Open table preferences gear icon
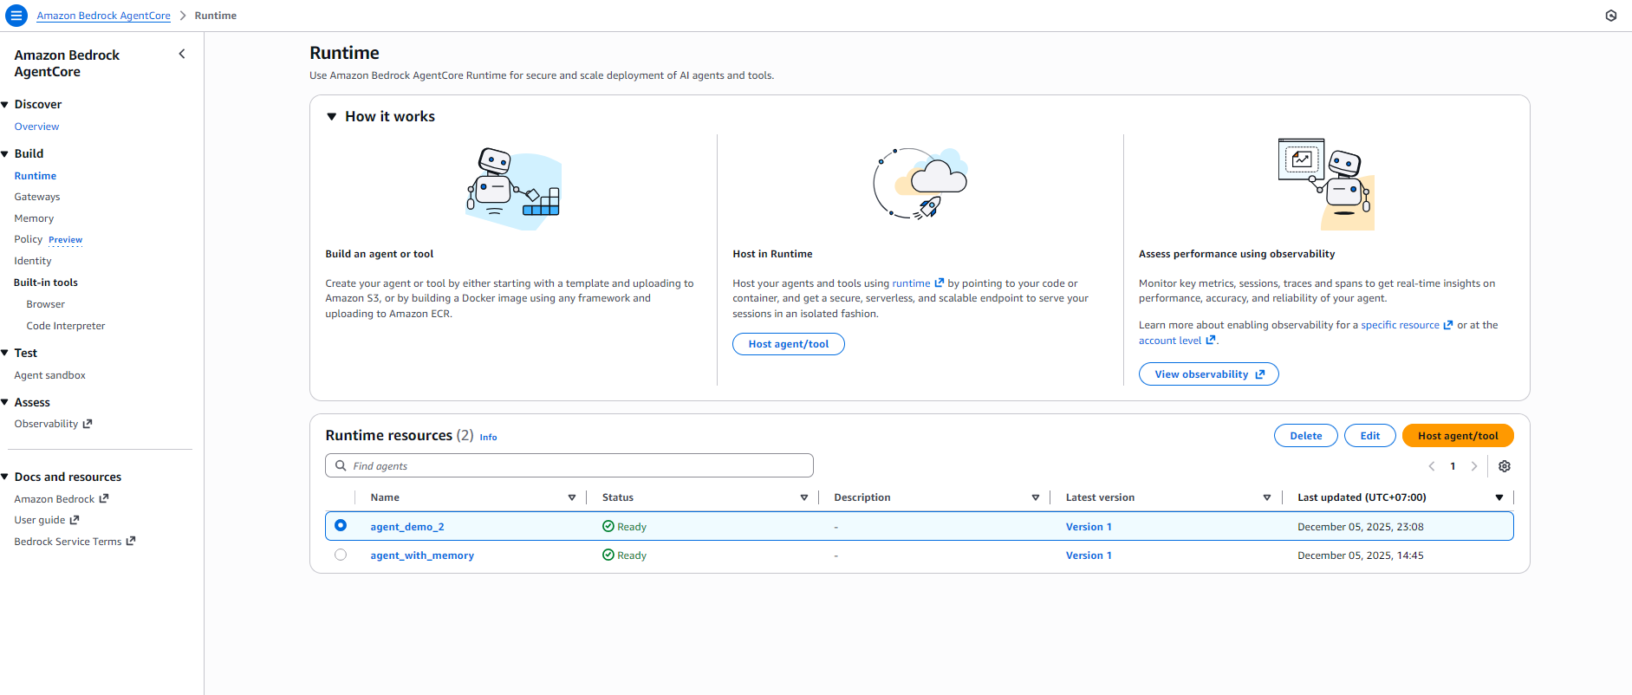1632x695 pixels. pyautogui.click(x=1505, y=466)
